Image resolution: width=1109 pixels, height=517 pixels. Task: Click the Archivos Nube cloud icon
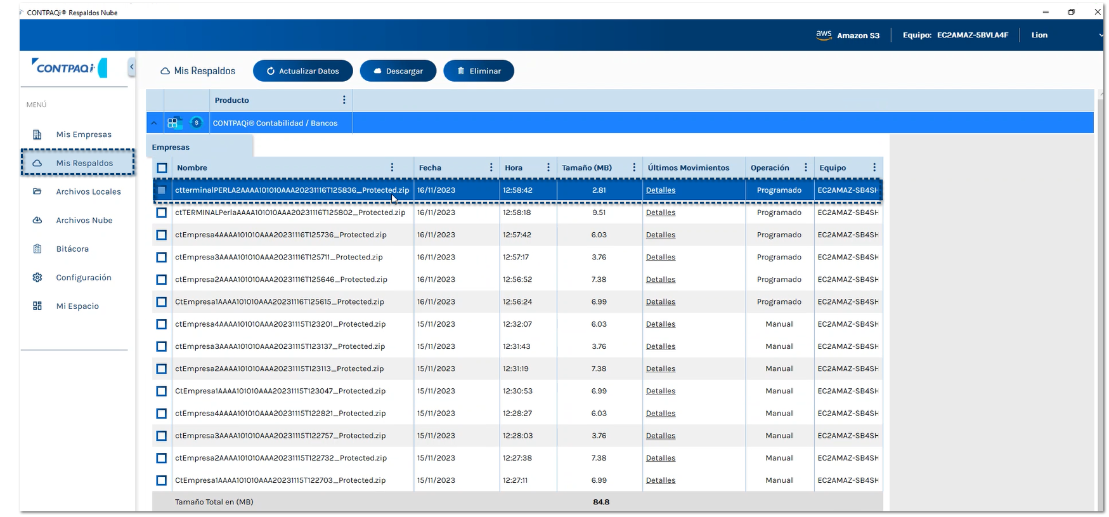tap(37, 220)
